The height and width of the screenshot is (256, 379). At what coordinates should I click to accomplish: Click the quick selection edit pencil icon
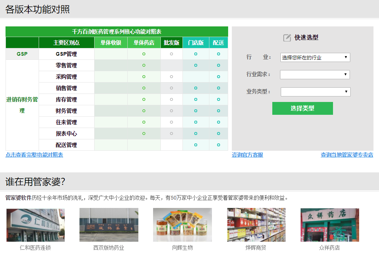click(x=287, y=38)
